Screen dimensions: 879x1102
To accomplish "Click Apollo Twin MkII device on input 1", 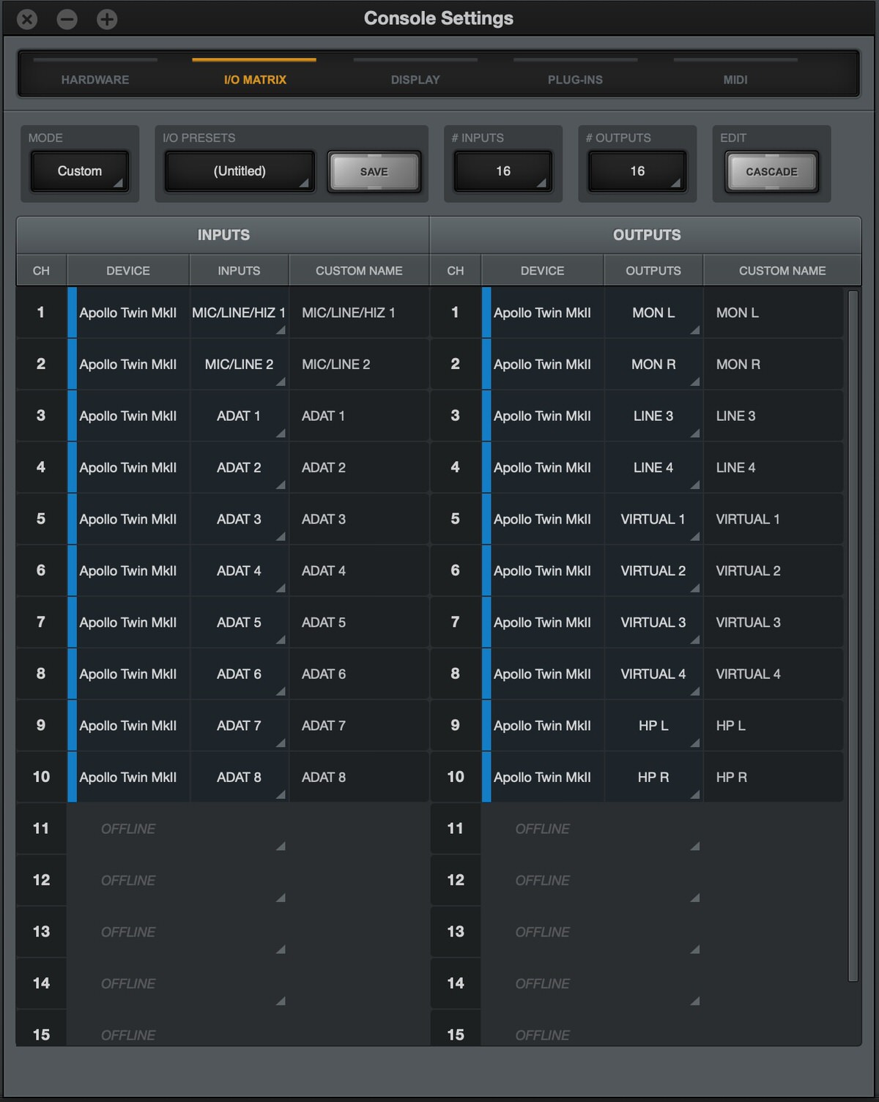I will [128, 313].
